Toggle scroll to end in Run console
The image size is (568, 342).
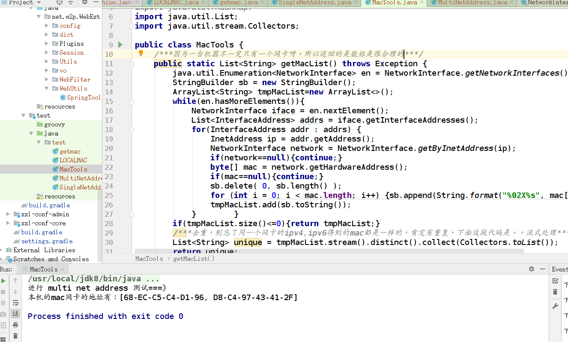[15, 314]
